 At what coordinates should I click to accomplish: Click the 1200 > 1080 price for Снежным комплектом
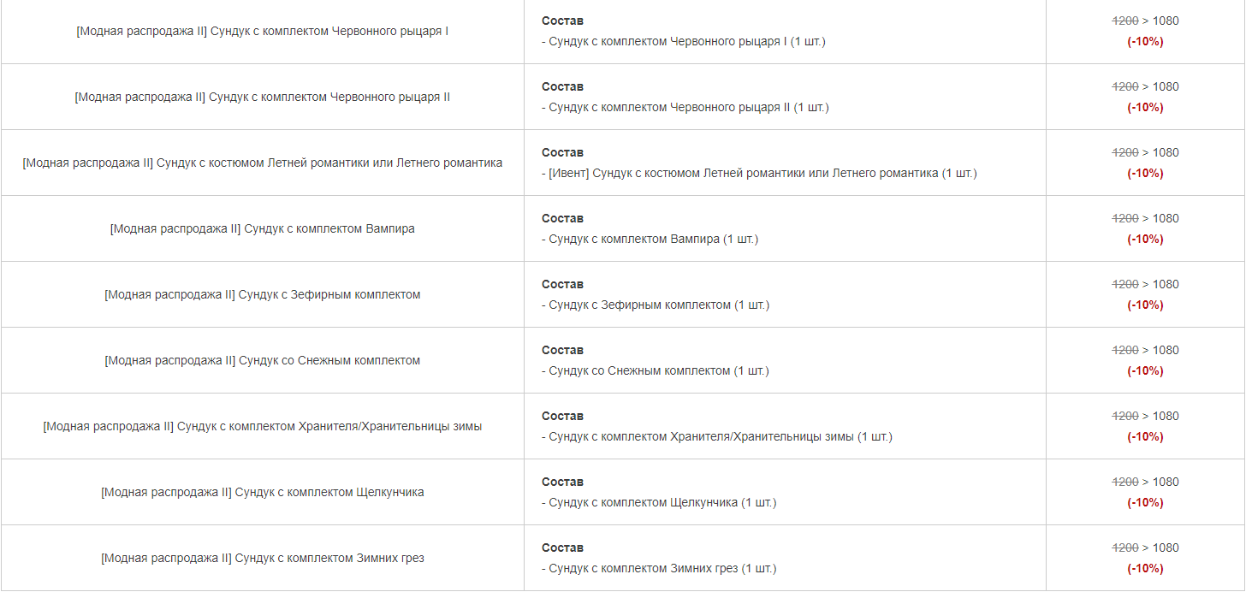coord(1145,350)
